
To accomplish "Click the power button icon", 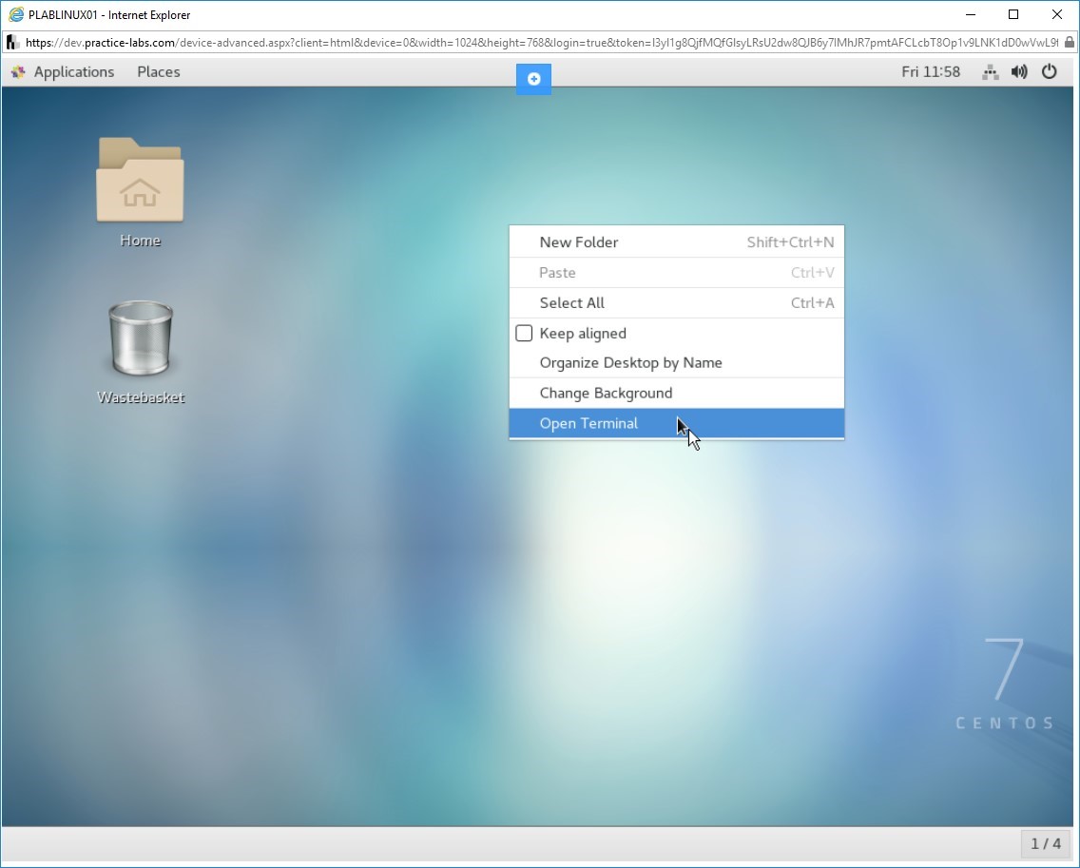I will [x=1050, y=71].
